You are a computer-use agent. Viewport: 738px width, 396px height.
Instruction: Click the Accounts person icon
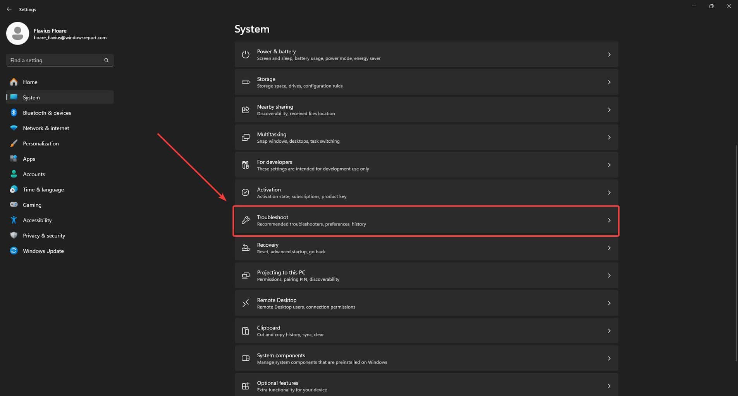[x=14, y=174]
